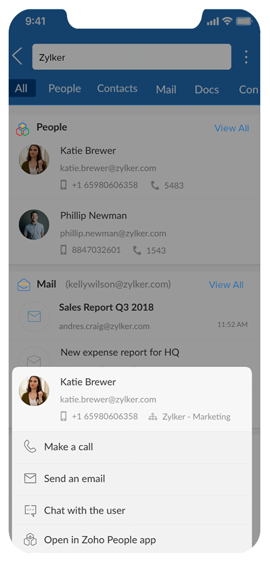
Task: Tap the phone handset icon next to 1543
Action: pos(137,250)
